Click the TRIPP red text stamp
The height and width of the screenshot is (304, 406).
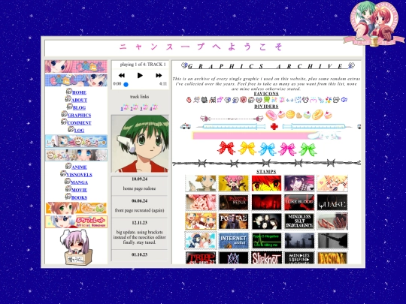click(201, 257)
